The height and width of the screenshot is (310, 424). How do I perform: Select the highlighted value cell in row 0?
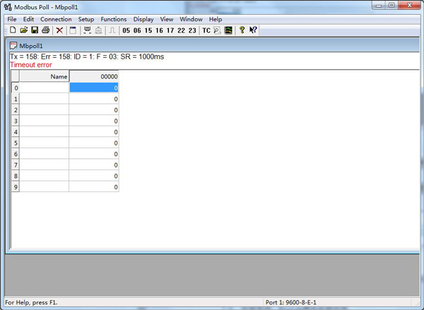(93, 88)
